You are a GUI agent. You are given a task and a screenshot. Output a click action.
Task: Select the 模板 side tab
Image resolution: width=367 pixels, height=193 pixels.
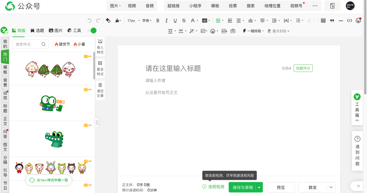point(5,70)
